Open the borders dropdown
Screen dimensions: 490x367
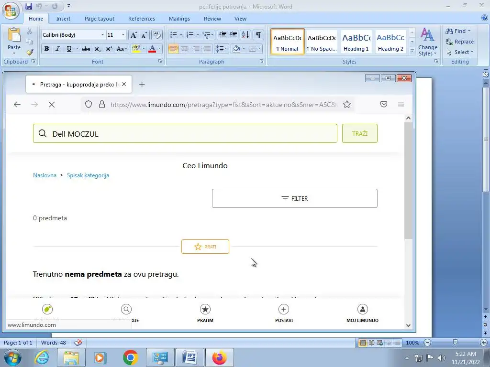pos(260,49)
